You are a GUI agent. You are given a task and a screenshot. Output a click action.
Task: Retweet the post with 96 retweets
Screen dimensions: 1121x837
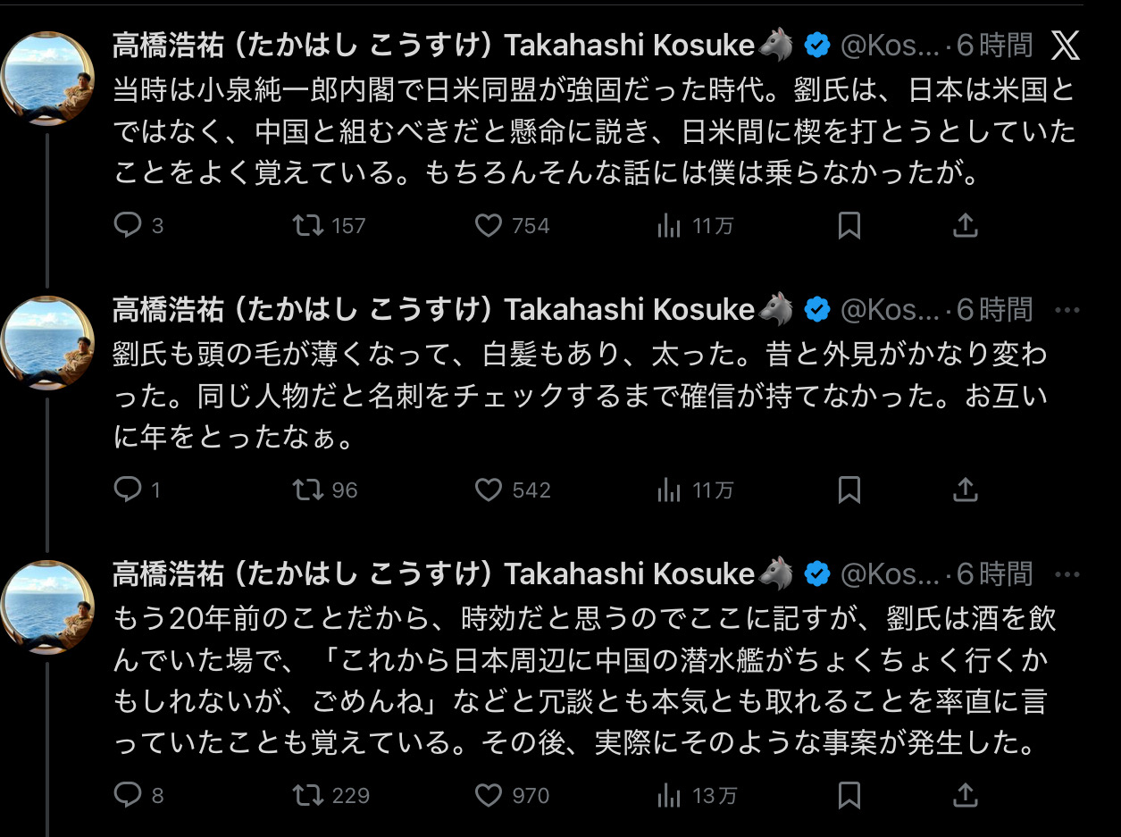[310, 490]
